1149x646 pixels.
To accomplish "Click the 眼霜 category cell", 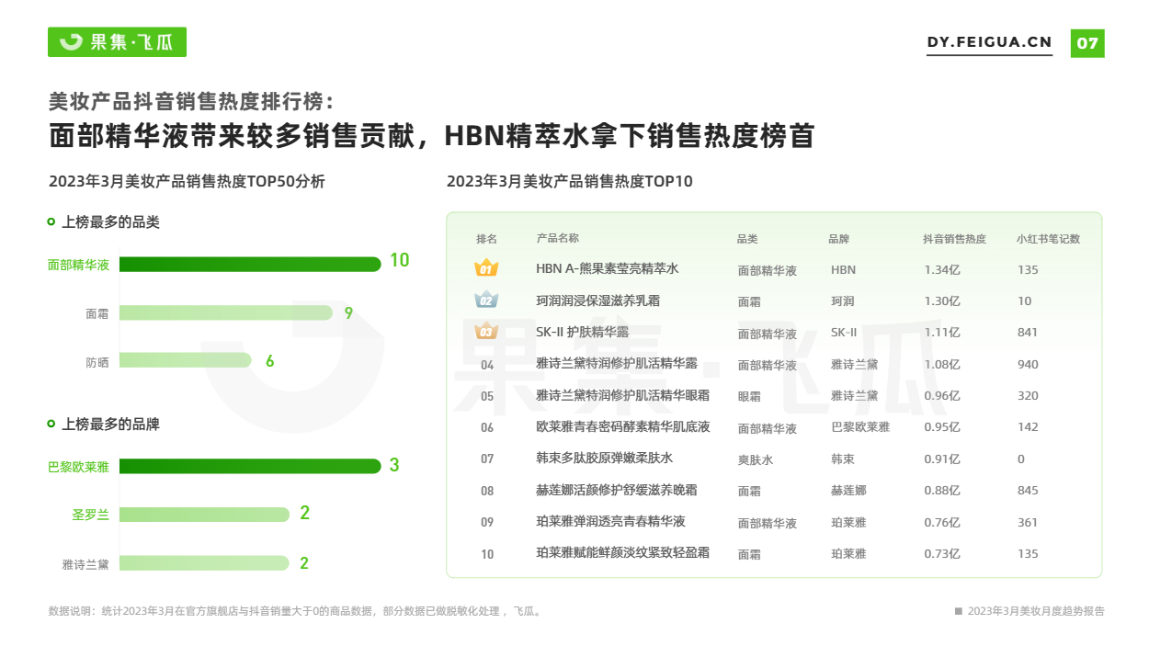I will [749, 397].
